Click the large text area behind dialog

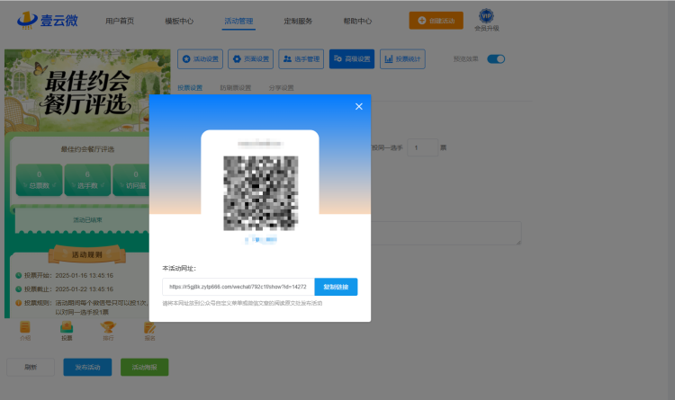point(446,233)
